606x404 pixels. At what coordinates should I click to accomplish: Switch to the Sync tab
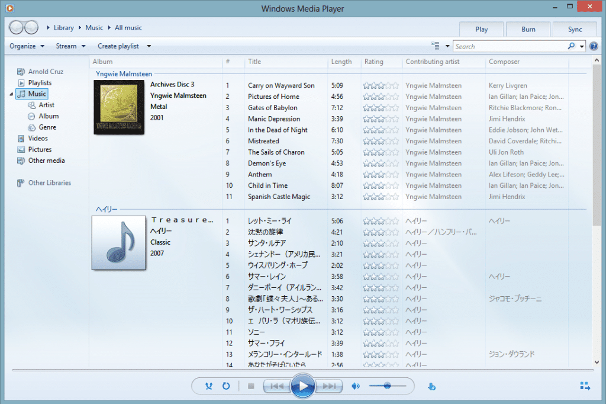pos(575,30)
